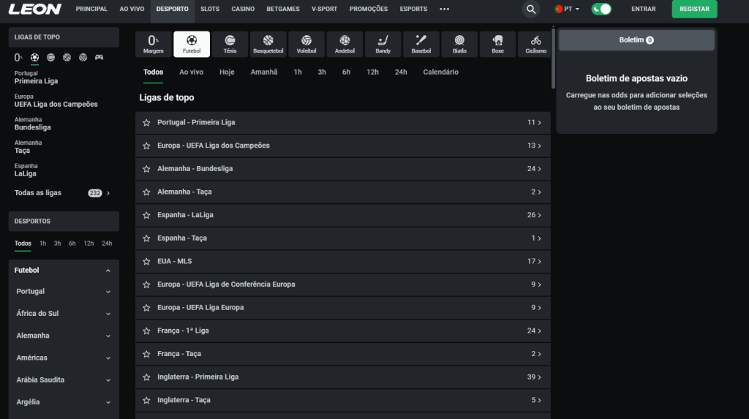This screenshot has height=419, width=749.
Task: Open França - Taça league row
Action: 343,354
